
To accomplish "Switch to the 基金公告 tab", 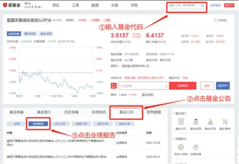I will tap(126, 112).
